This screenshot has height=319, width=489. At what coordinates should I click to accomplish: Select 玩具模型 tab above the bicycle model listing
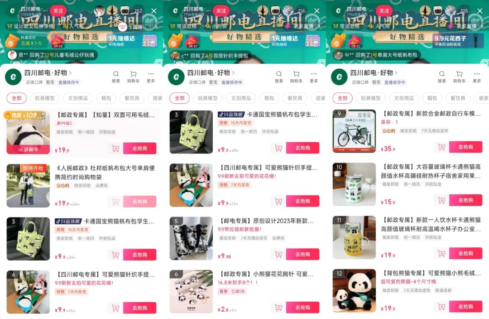click(370, 98)
